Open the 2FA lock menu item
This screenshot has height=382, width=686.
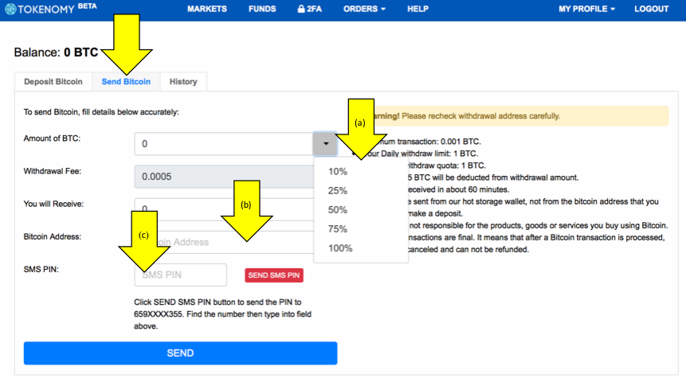coord(309,9)
